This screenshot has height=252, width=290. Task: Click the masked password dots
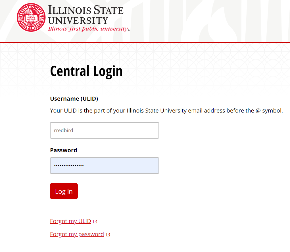coord(69,166)
